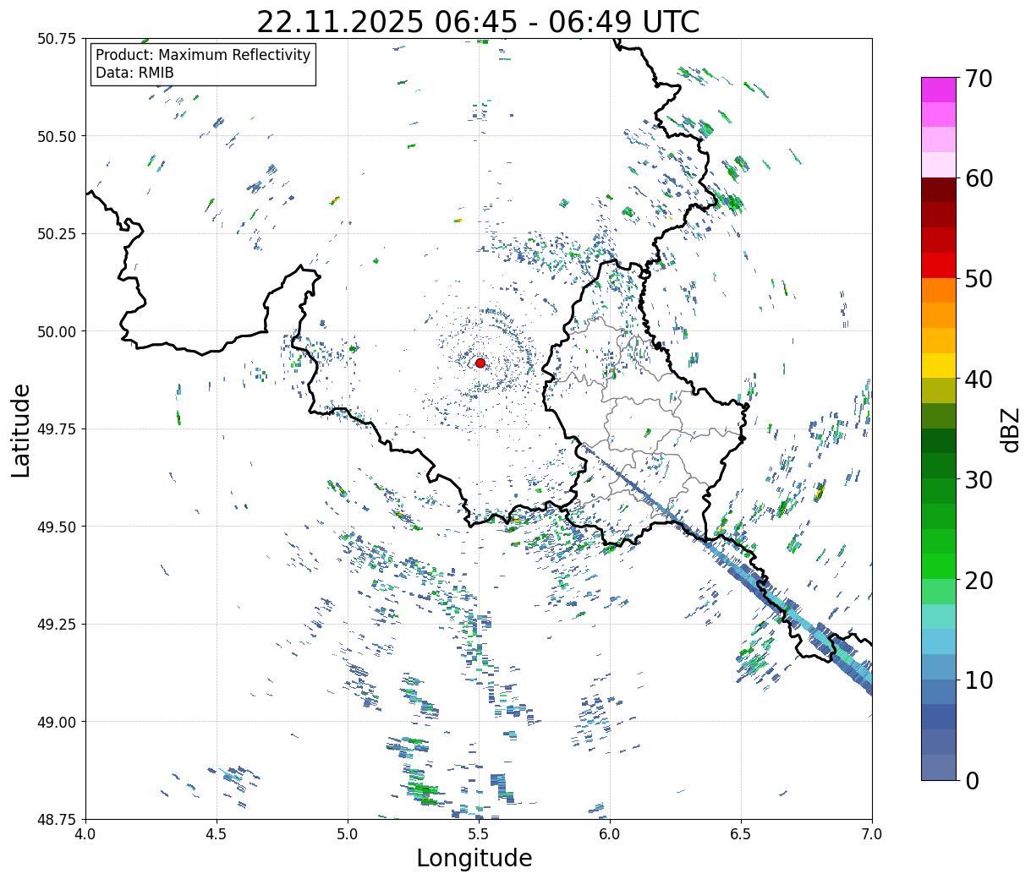
Task: Click the 'Latitude' axis label
Action: (21, 429)
